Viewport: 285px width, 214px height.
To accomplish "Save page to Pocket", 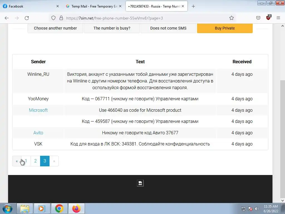I will [x=258, y=18].
